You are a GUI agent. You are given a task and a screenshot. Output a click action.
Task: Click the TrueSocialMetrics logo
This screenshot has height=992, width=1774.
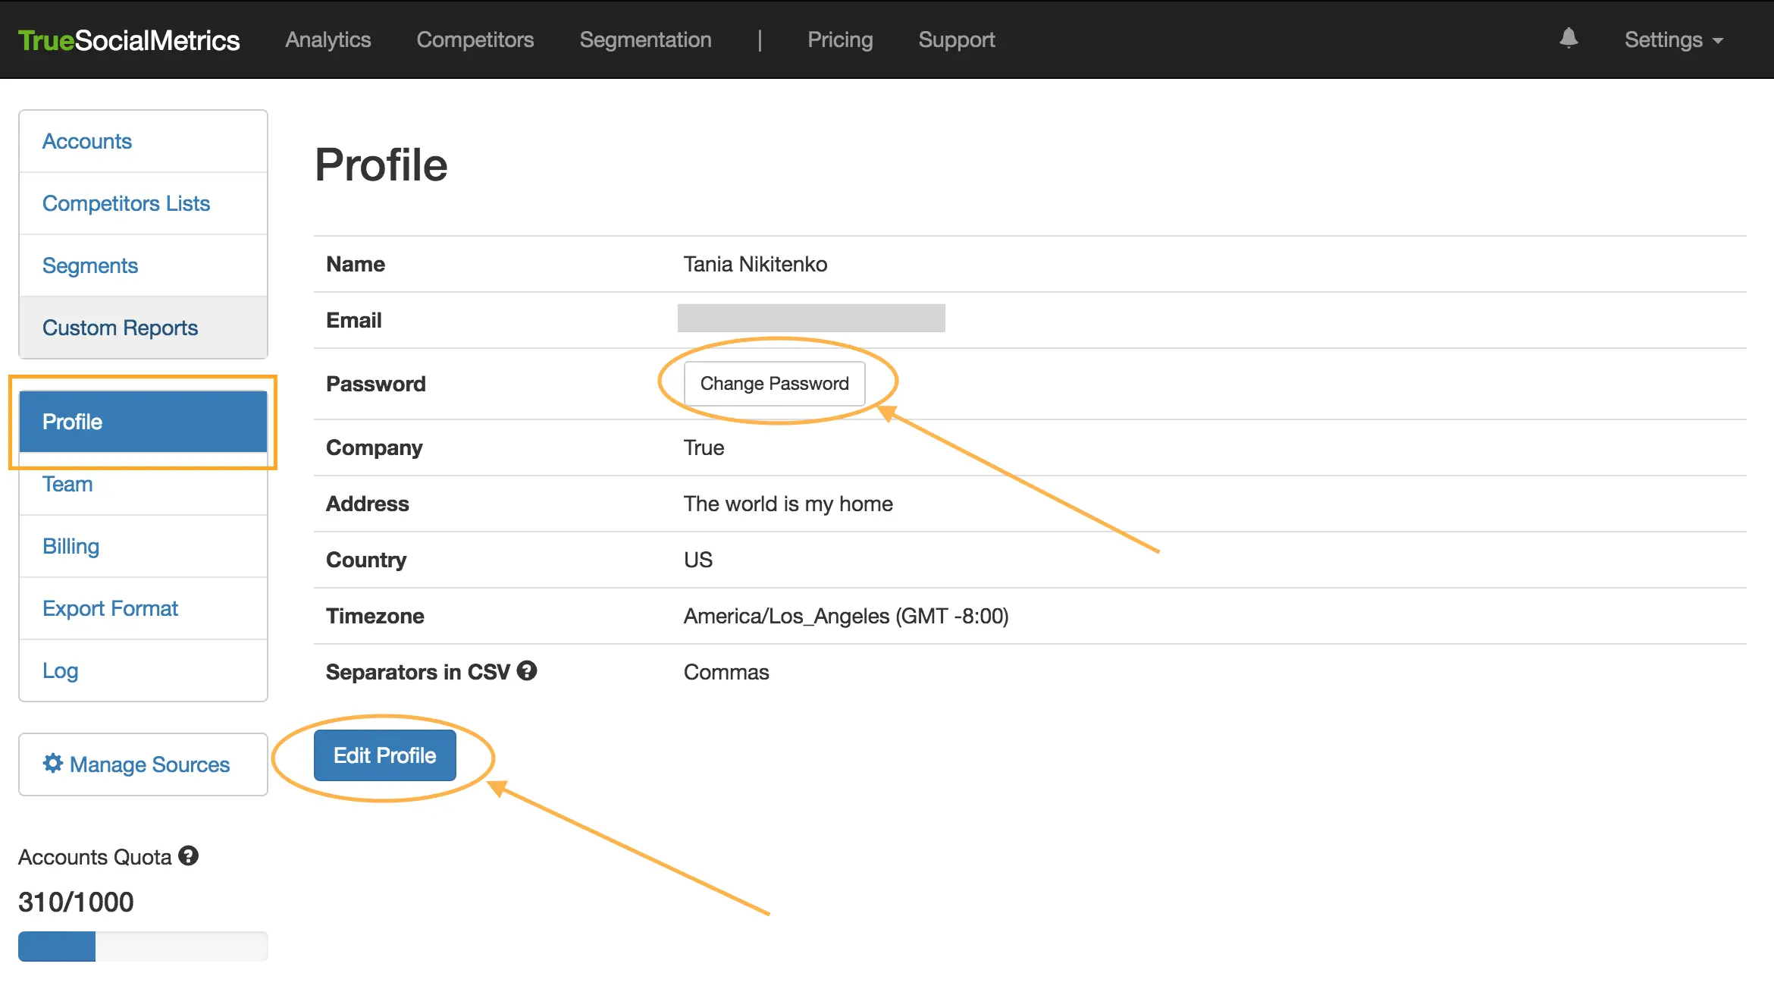click(128, 40)
